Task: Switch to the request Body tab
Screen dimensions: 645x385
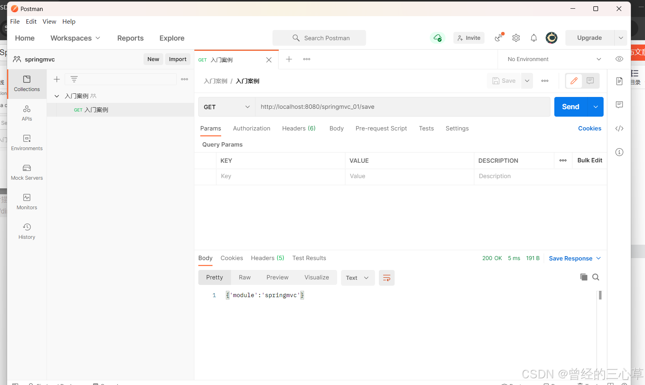Action: (x=337, y=128)
